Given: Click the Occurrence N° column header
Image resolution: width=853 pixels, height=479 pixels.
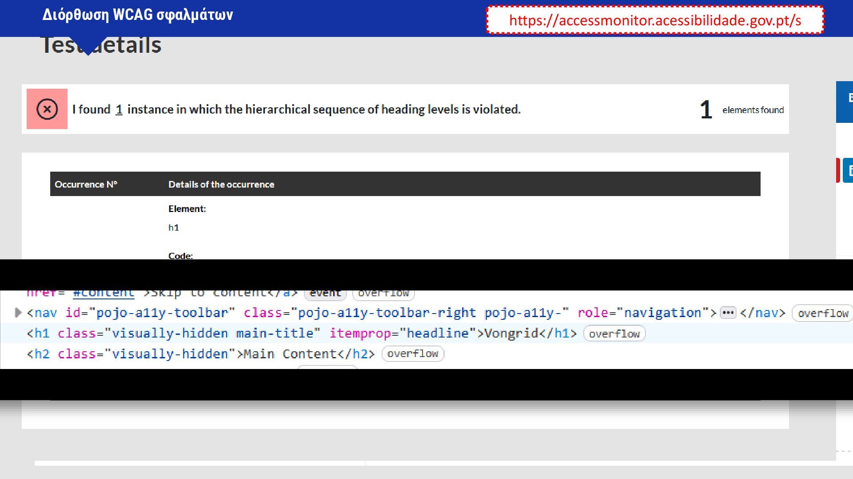Looking at the screenshot, I should pyautogui.click(x=86, y=185).
